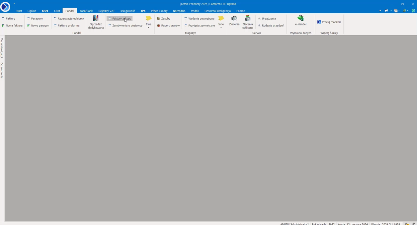Launch the e-Handel module
The image size is (417, 225).
300,21
